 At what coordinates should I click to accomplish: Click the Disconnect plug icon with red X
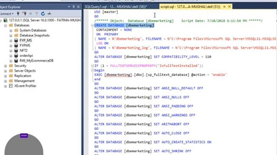tap(24, 13)
